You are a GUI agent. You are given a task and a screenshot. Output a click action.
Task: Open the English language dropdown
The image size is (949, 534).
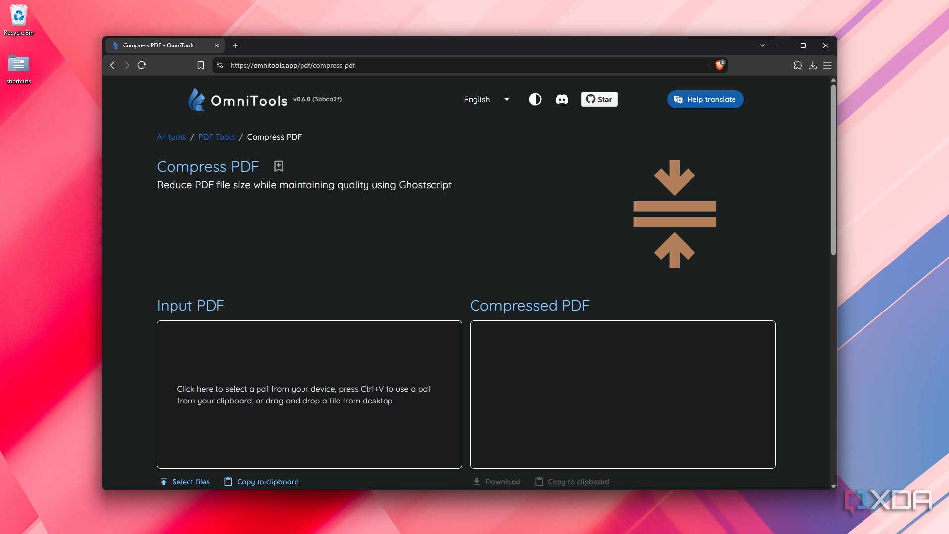click(x=486, y=99)
